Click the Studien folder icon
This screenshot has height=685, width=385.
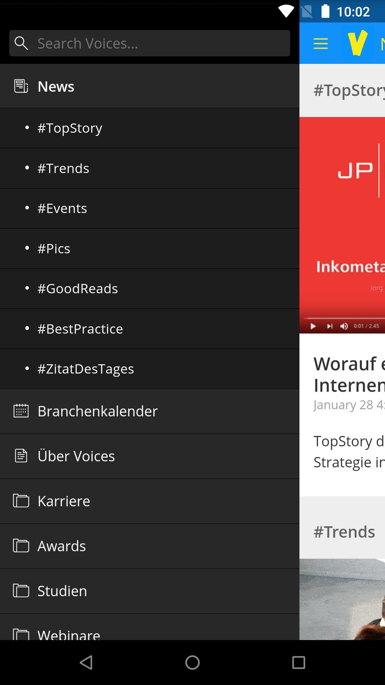pos(21,590)
